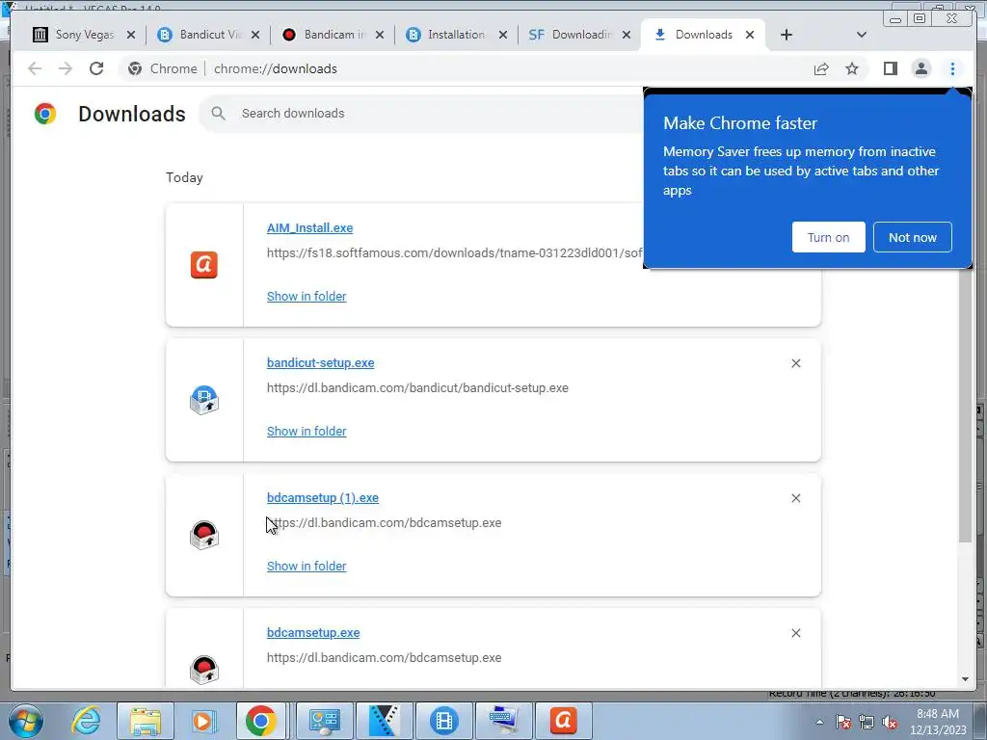
Task: Open bandicut-setup.exe download
Action: point(320,363)
